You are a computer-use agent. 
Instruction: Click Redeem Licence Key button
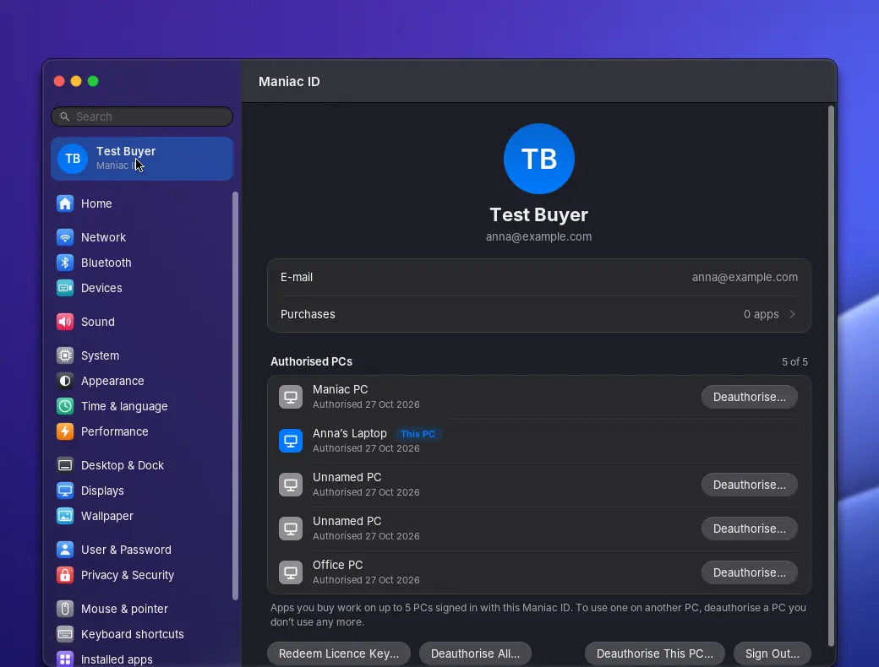(x=339, y=654)
